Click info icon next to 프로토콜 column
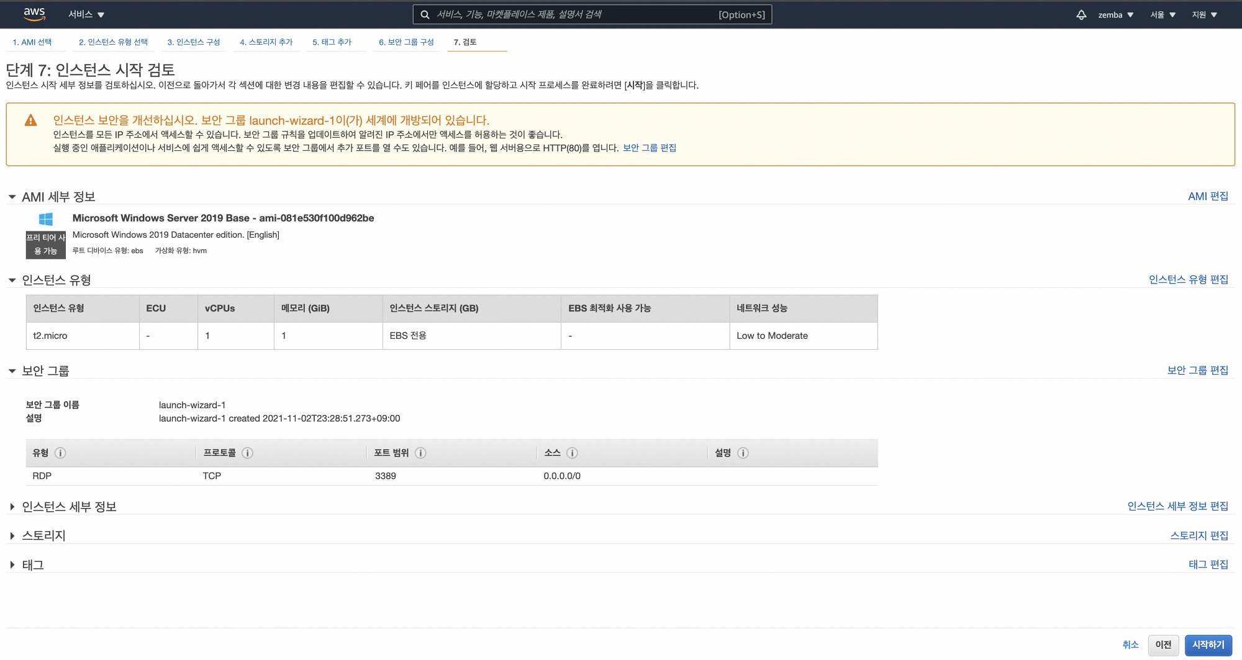This screenshot has height=660, width=1242. click(247, 453)
